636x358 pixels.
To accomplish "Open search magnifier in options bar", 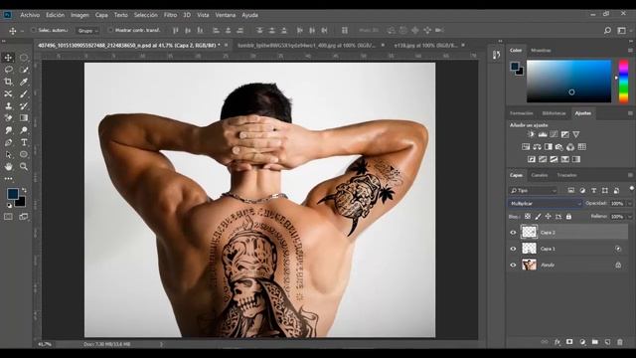I will [607, 31].
